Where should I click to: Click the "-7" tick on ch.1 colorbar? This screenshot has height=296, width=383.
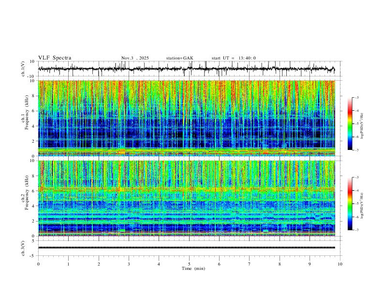tap(356, 150)
